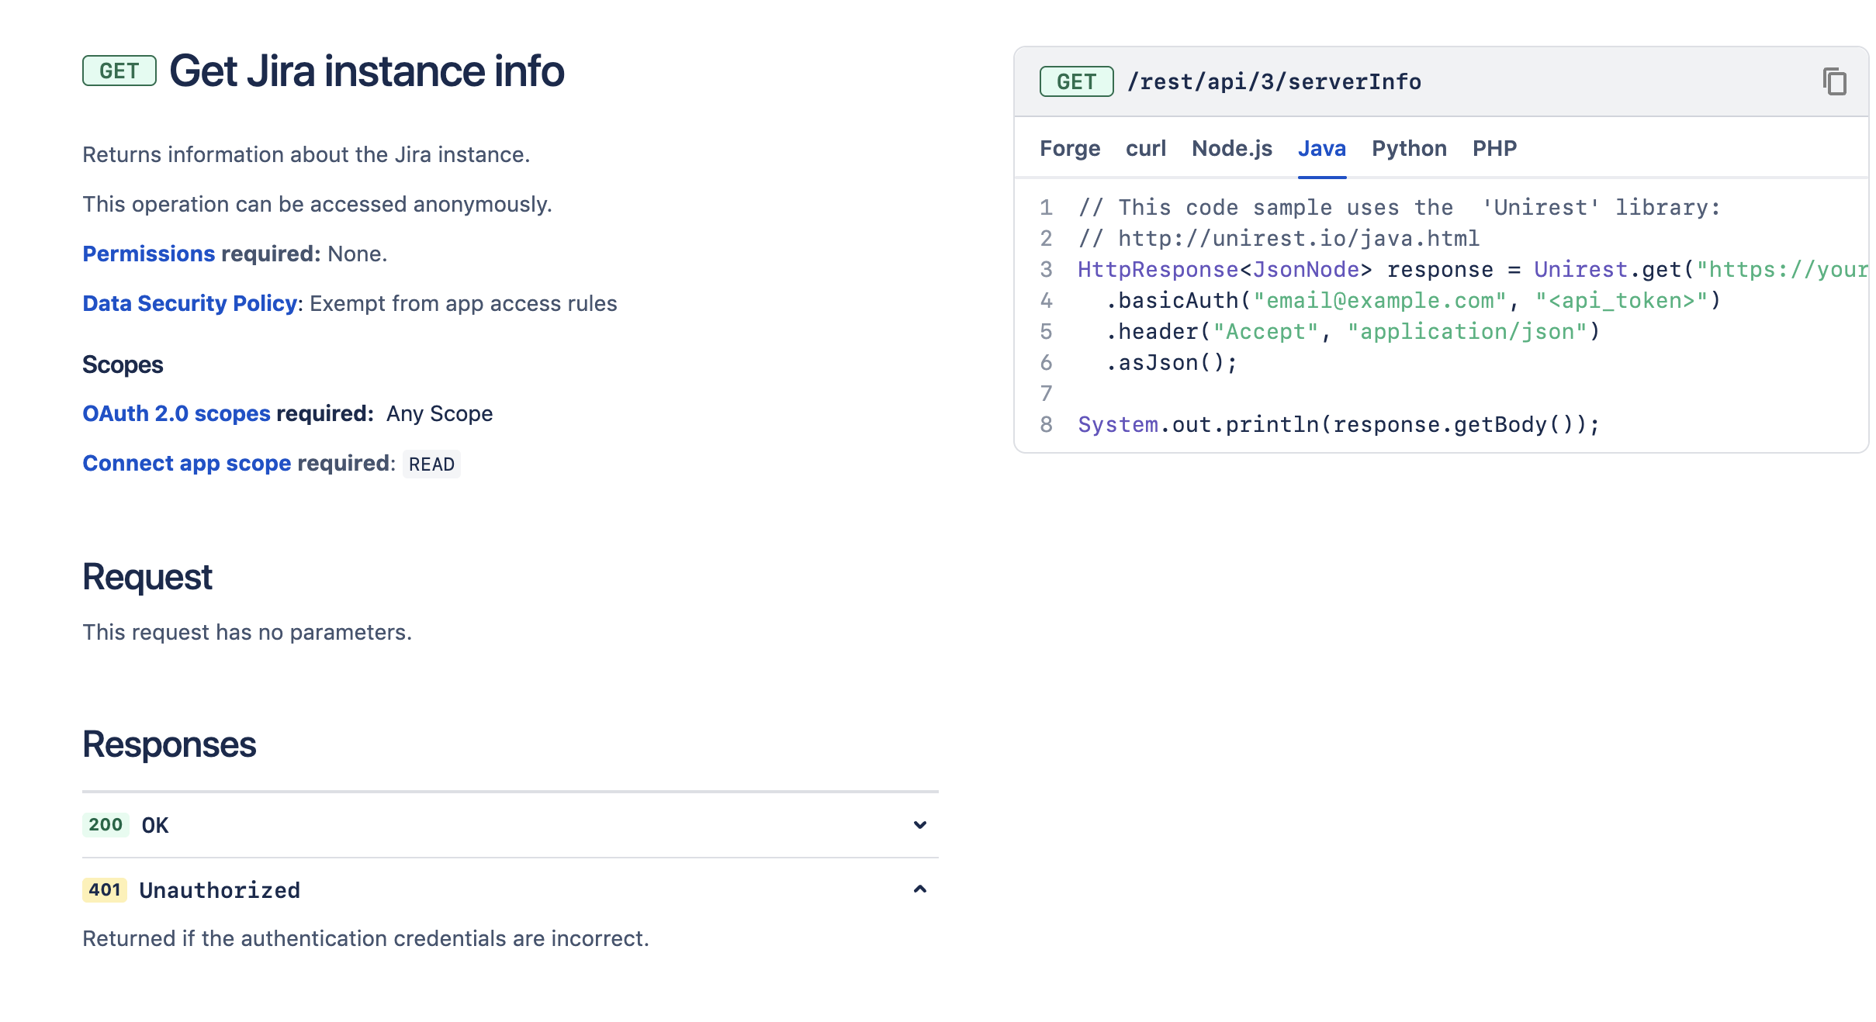Open the Python code sample tab
Screen dimensions: 1876x1022
[1408, 148]
